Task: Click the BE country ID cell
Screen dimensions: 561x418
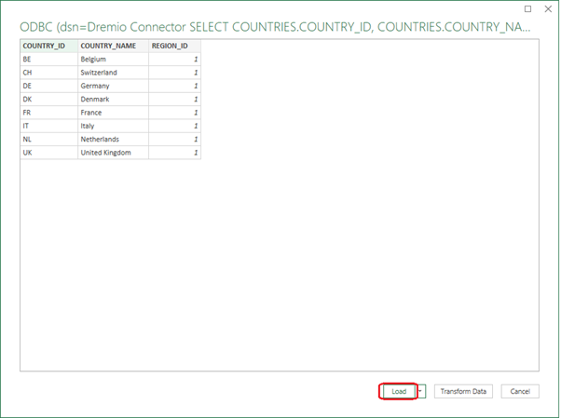Action: tap(48, 59)
